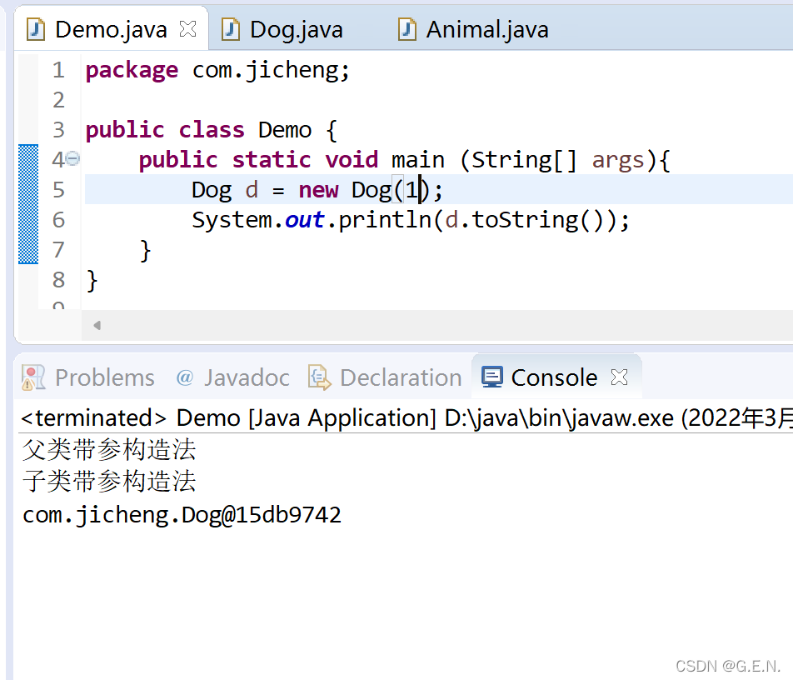The image size is (793, 680).
Task: Click 'toString()' call on line 6
Action: pyautogui.click(x=537, y=220)
